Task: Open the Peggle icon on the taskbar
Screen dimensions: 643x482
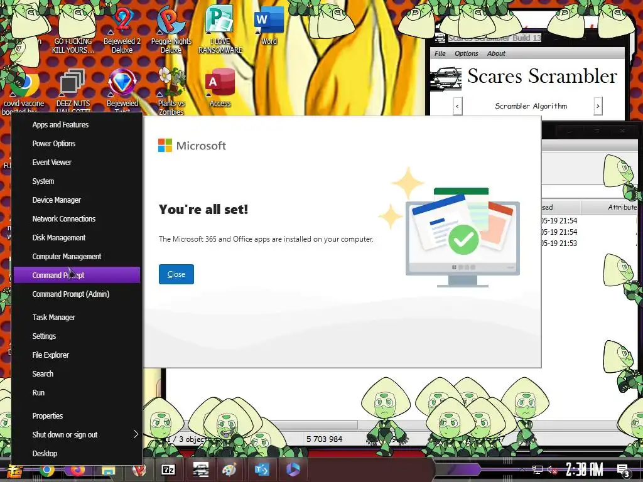Action: 139,471
